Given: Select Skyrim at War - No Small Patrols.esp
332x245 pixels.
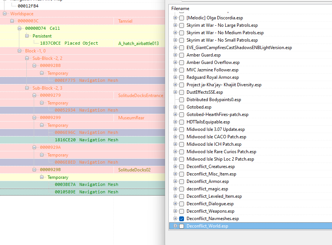Looking at the screenshot, I should [222, 40].
